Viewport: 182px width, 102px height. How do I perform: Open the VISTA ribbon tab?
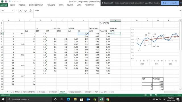tap(79, 5)
